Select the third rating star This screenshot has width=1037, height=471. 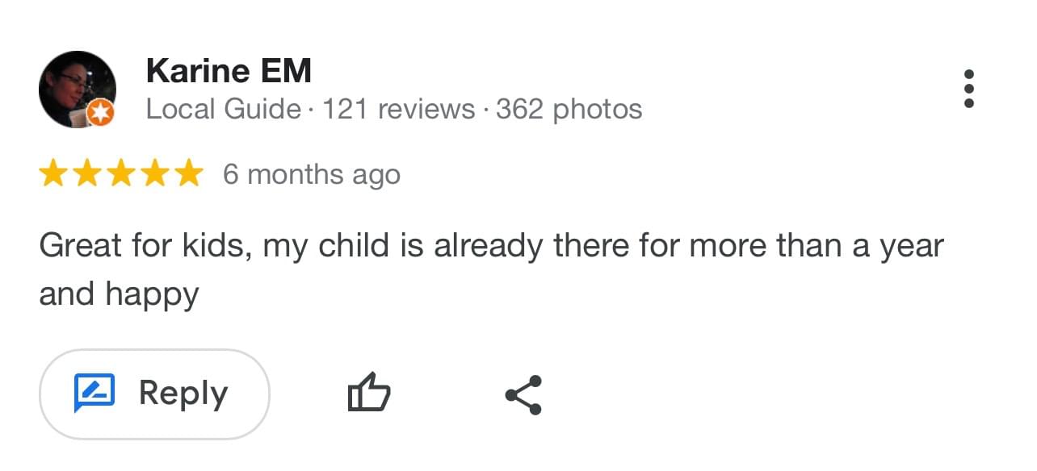coord(121,173)
